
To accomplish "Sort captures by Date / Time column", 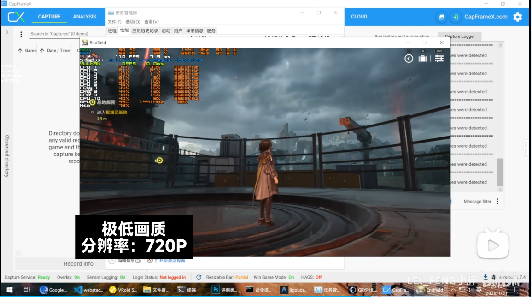I will (x=55, y=51).
